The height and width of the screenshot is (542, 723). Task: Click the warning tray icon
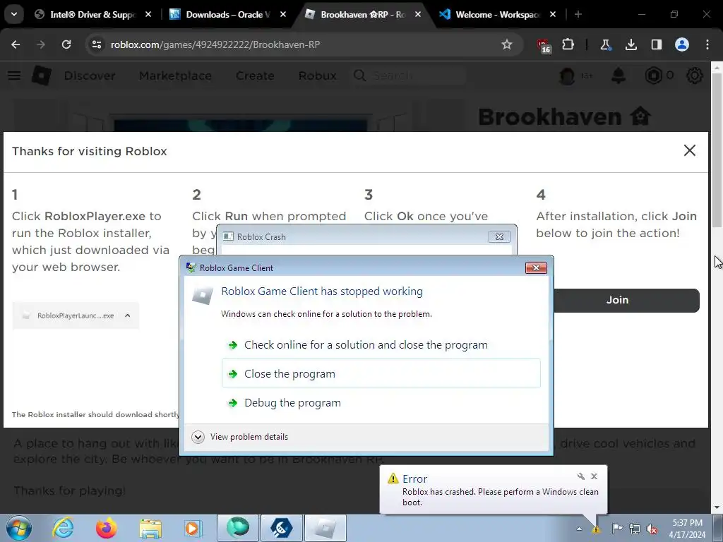[596, 529]
